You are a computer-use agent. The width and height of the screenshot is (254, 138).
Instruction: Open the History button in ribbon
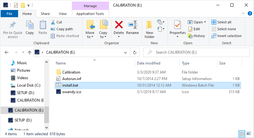point(190,36)
